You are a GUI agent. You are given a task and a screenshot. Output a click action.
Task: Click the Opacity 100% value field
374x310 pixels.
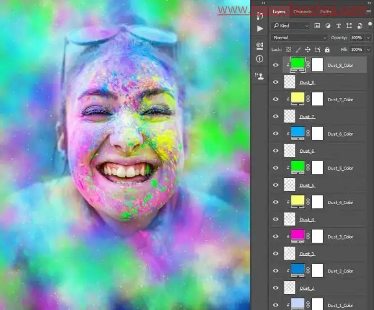(x=356, y=38)
